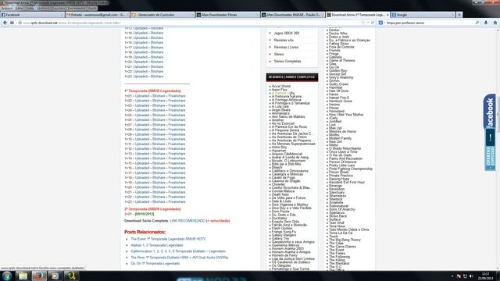500x281 pixels.
Task: Click the address bar URL field
Action: (191, 23)
